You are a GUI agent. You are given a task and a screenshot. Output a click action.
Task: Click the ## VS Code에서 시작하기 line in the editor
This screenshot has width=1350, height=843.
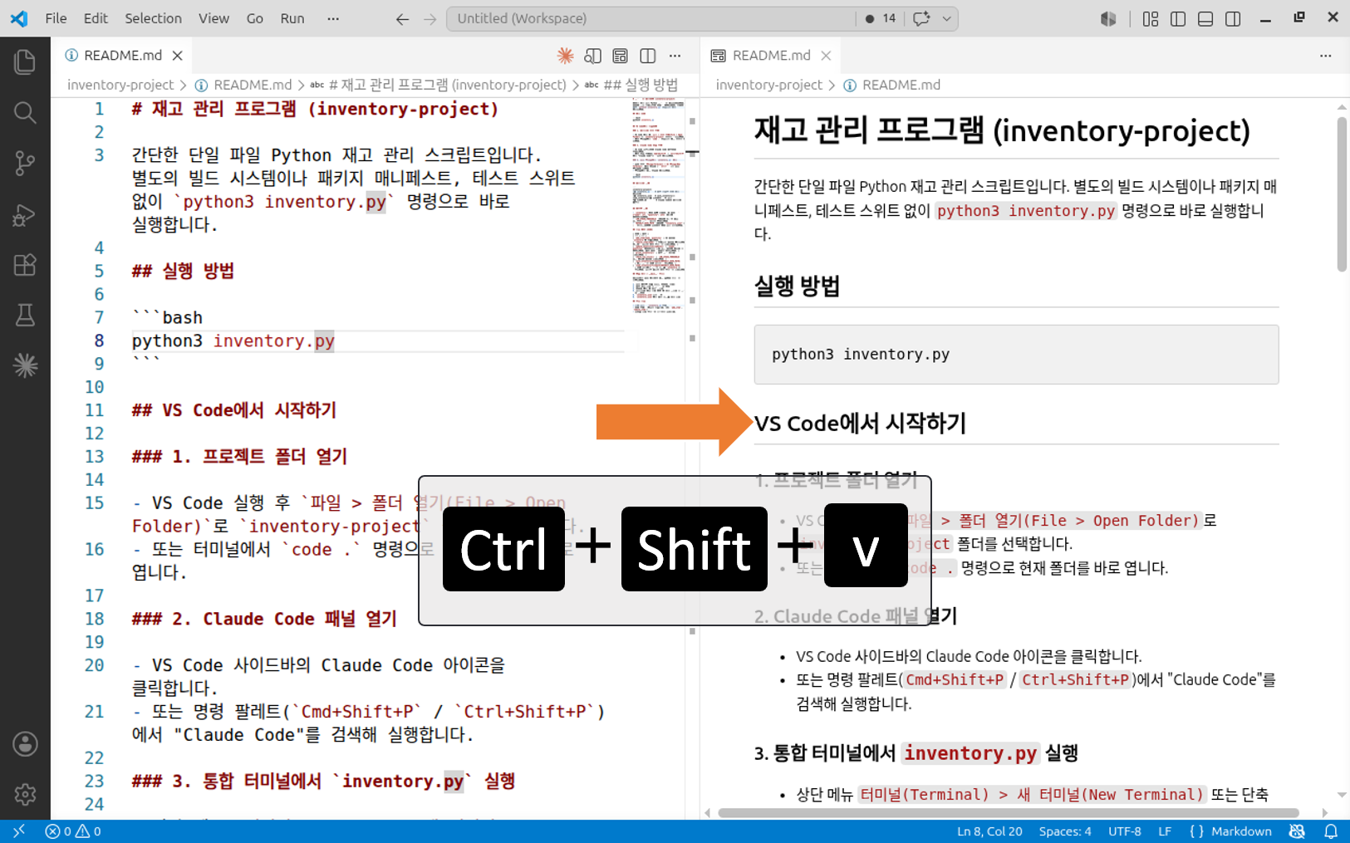[234, 410]
